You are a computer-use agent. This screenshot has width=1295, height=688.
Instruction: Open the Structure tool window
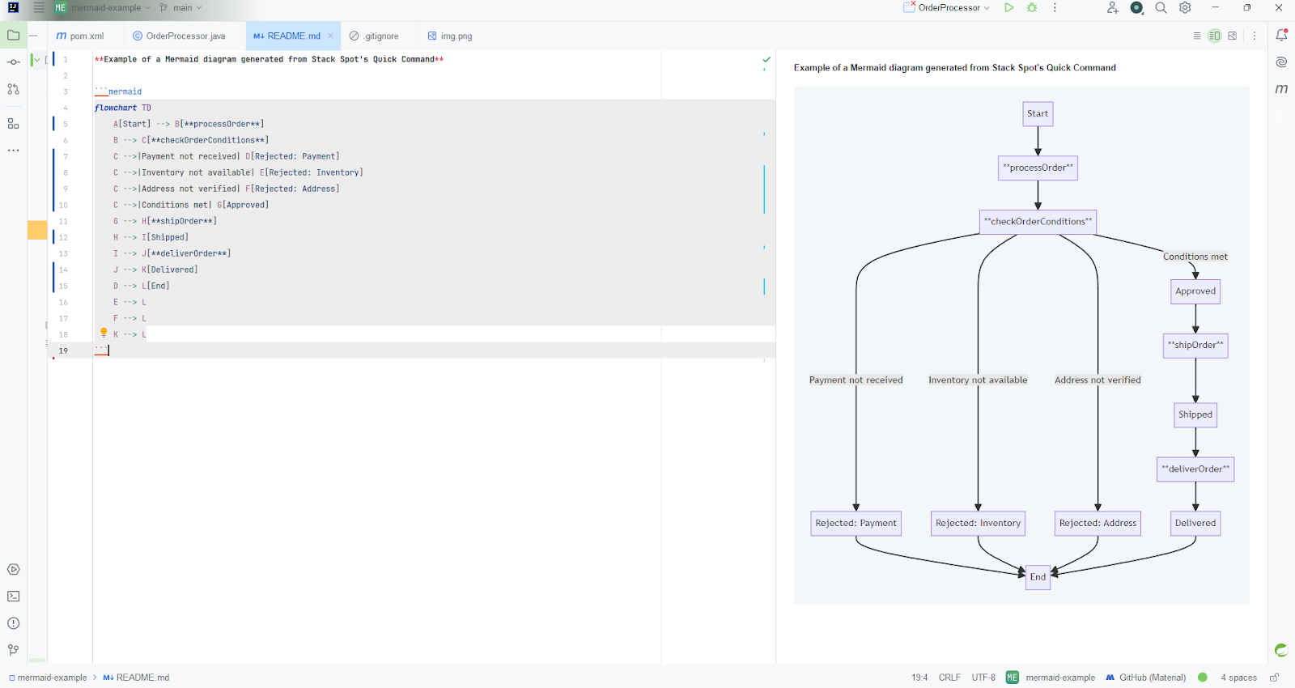tap(13, 124)
